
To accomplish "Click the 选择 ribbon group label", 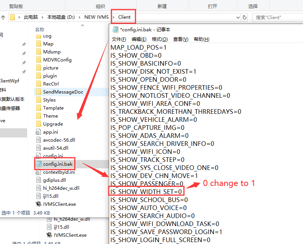I will (253, 6).
